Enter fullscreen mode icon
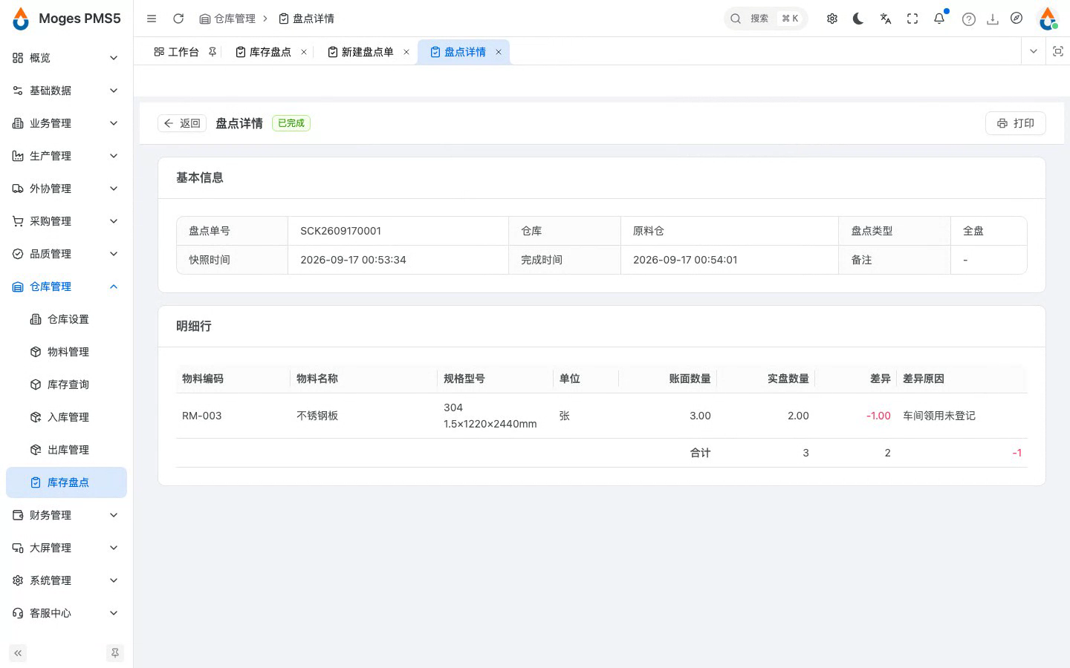1070x668 pixels. (912, 19)
